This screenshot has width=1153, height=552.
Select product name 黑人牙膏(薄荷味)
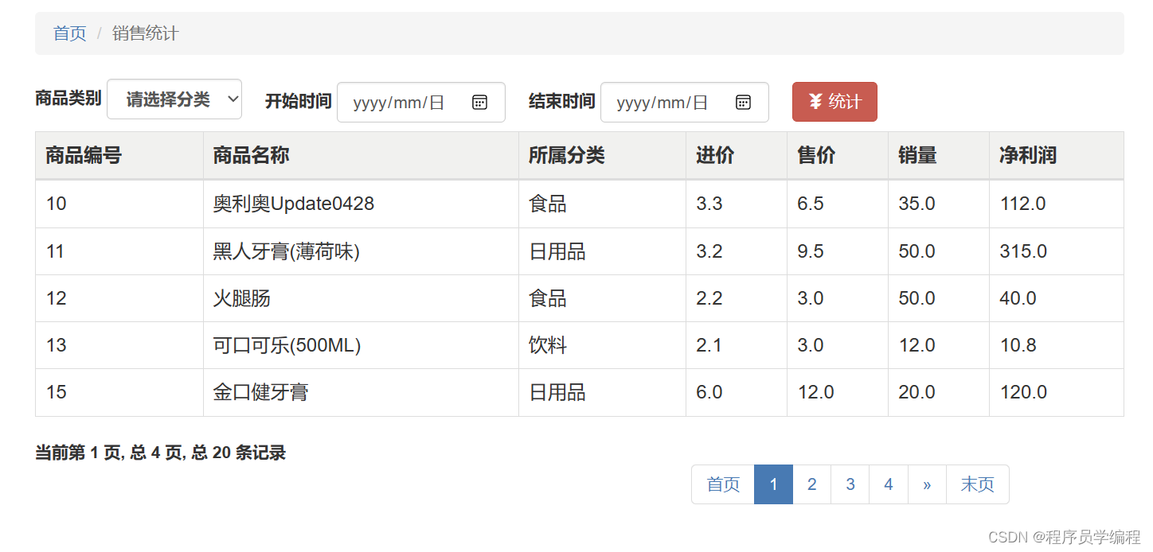pyautogui.click(x=287, y=251)
